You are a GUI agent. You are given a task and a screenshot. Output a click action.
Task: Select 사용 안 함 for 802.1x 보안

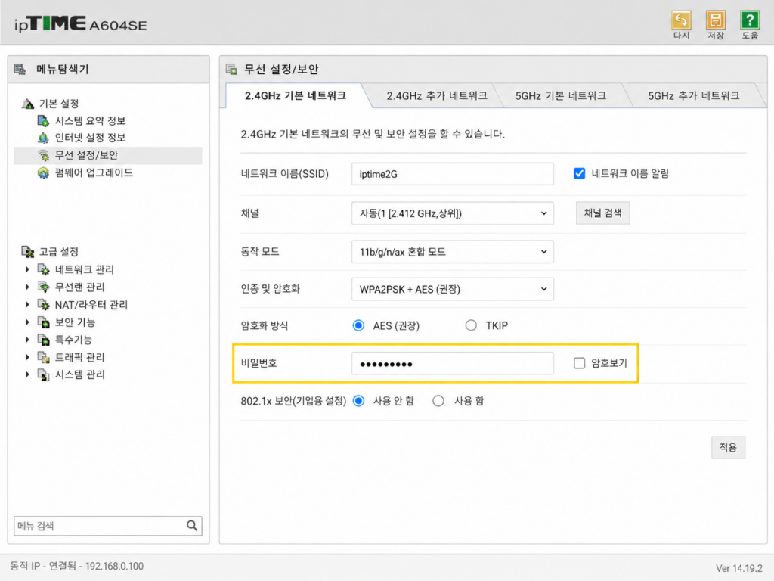pyautogui.click(x=359, y=401)
